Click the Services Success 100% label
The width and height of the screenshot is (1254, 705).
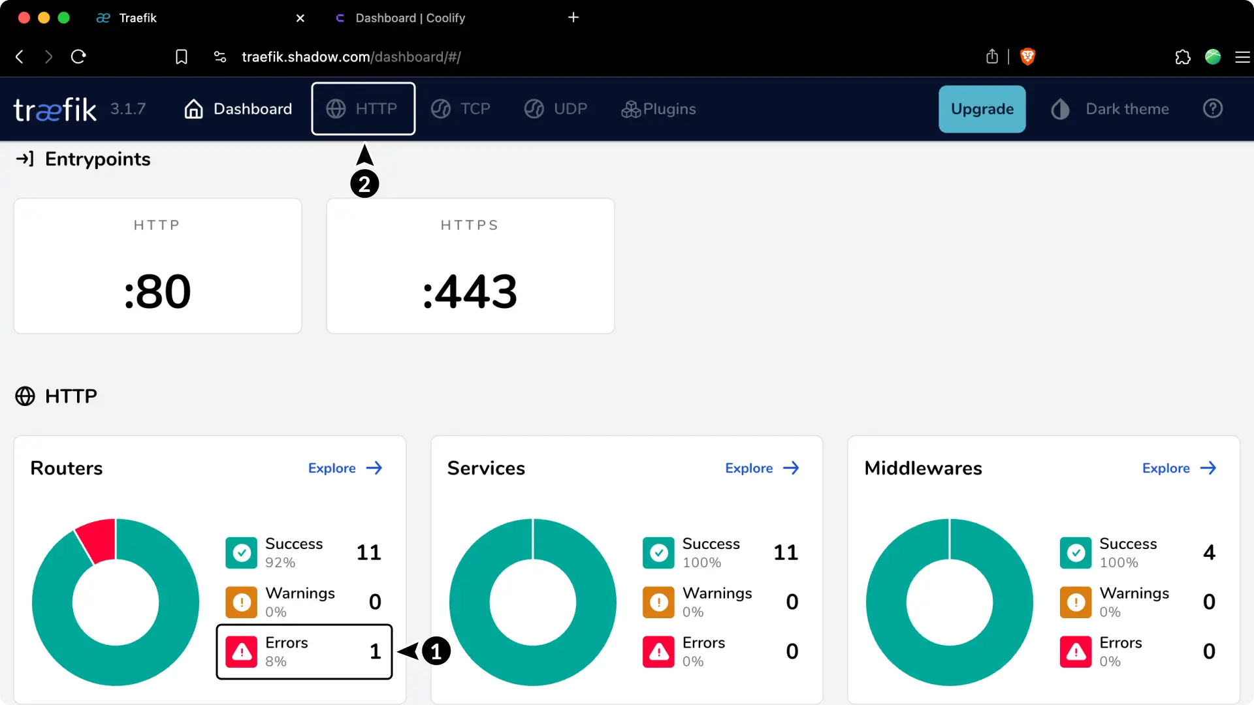(x=702, y=563)
